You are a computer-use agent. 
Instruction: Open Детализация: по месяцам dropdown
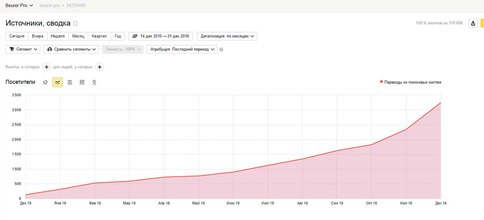(227, 36)
